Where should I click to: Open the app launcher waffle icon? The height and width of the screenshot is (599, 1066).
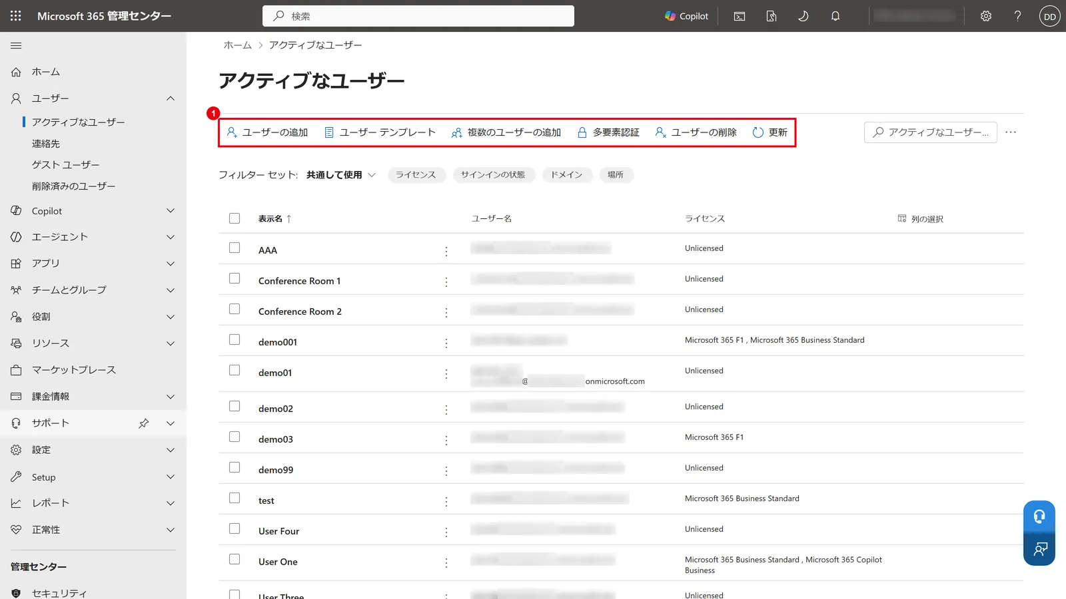[x=16, y=16]
